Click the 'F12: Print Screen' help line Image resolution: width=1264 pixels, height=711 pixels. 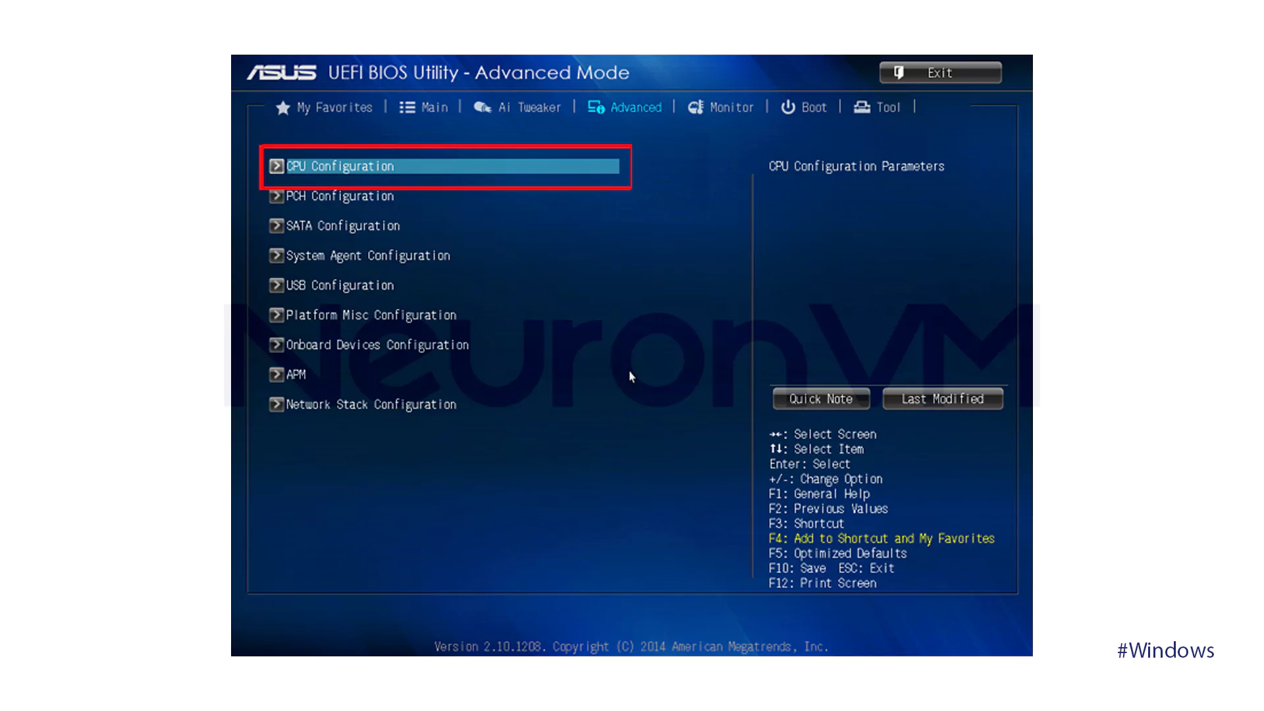(x=822, y=583)
